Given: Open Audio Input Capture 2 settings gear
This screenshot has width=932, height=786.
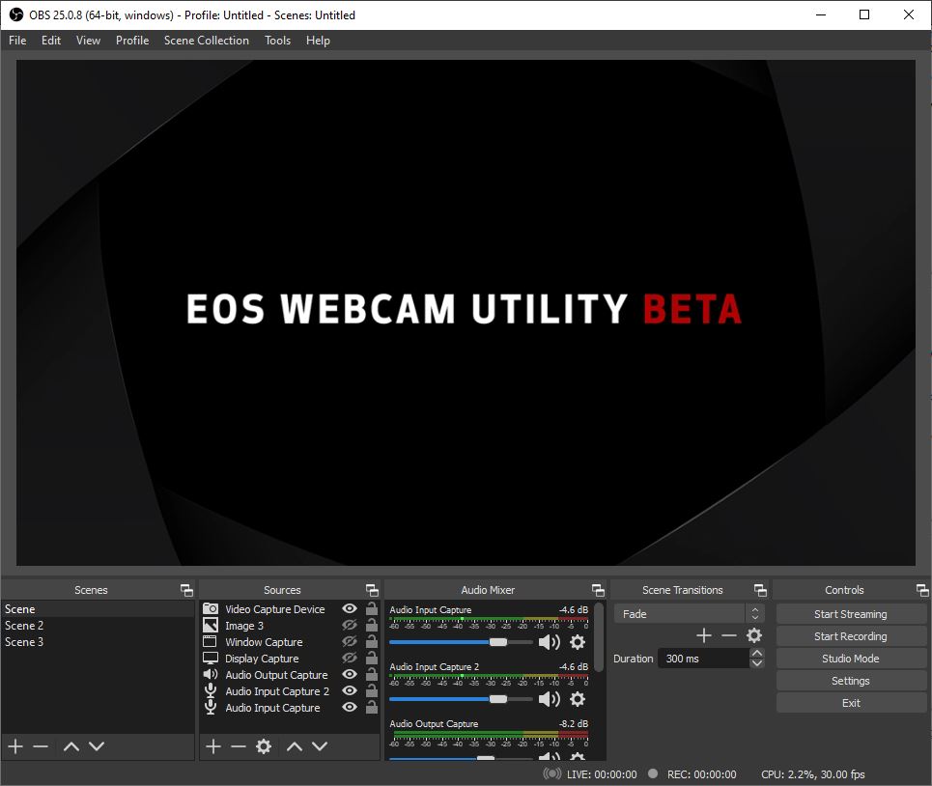Looking at the screenshot, I should click(578, 699).
